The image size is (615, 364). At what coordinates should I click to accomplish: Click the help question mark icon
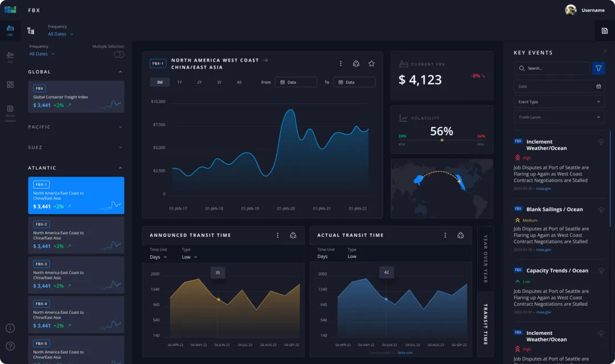pyautogui.click(x=10, y=346)
